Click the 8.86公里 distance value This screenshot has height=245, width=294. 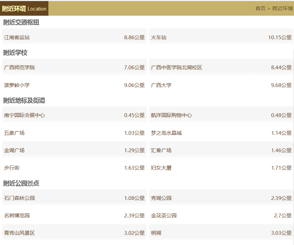134,38
